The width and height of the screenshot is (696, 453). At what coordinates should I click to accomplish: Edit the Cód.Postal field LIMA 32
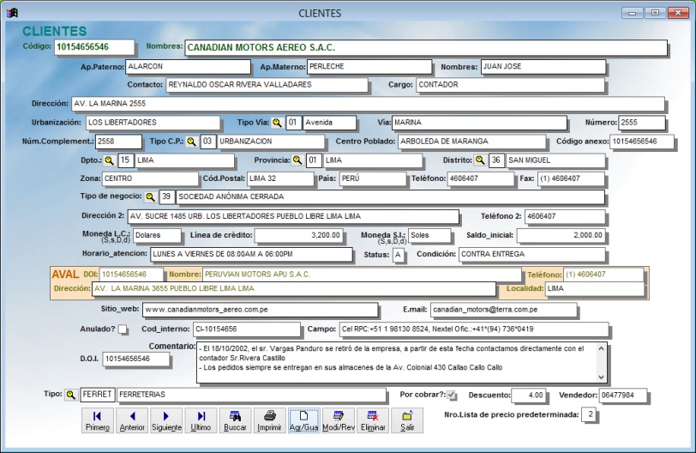coord(280,178)
